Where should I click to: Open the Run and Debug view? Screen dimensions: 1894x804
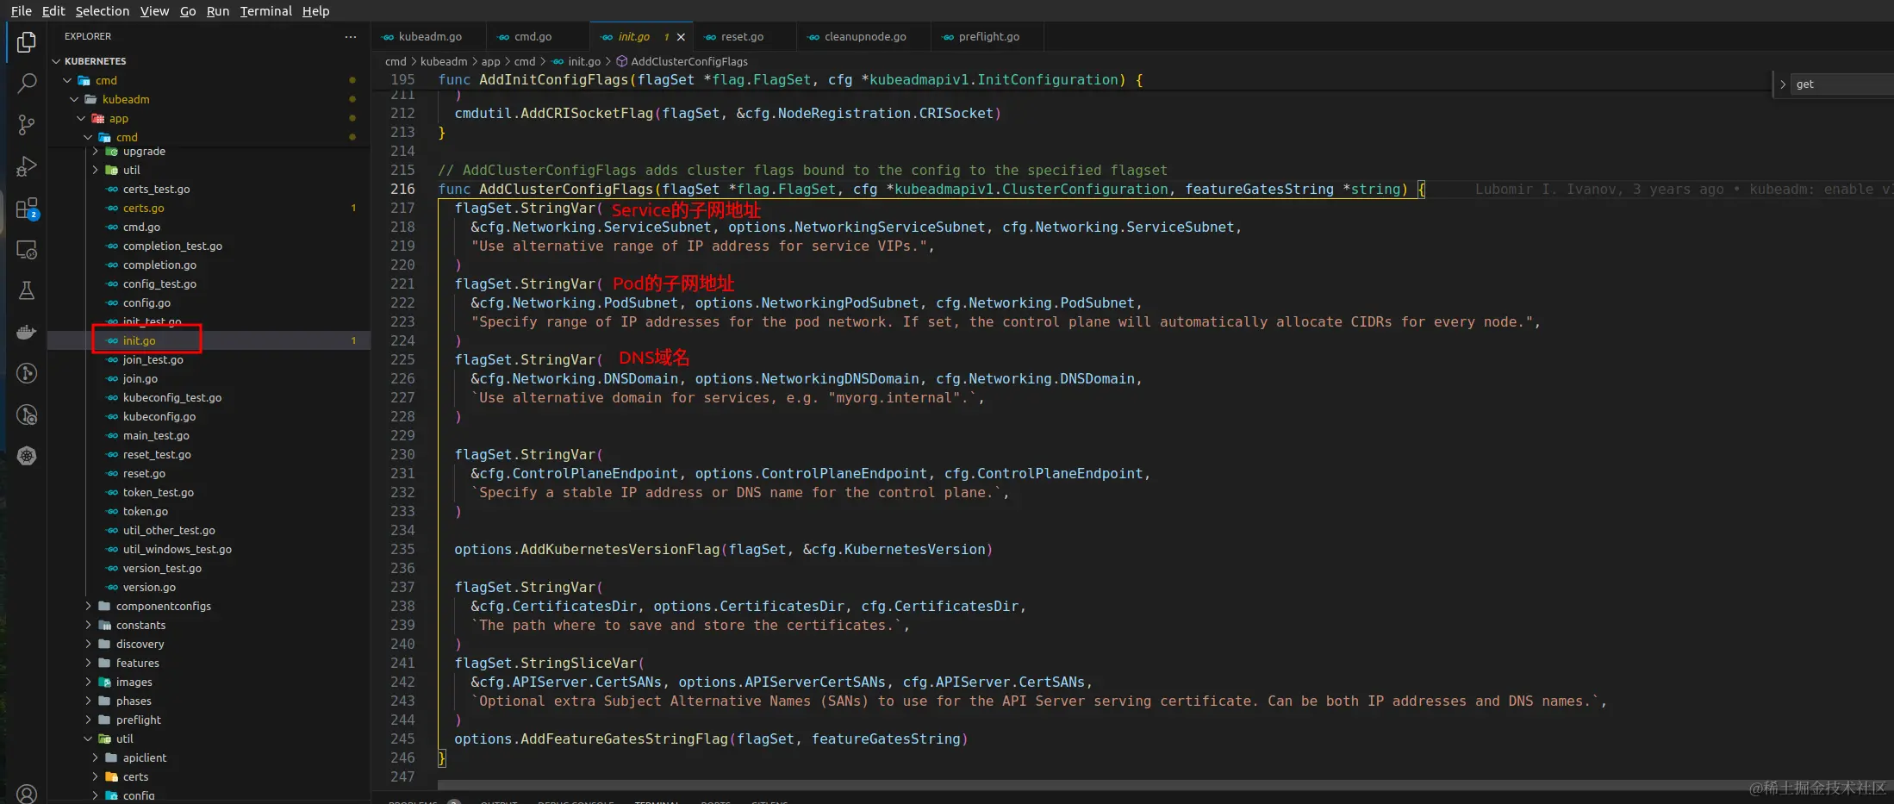pos(27,166)
